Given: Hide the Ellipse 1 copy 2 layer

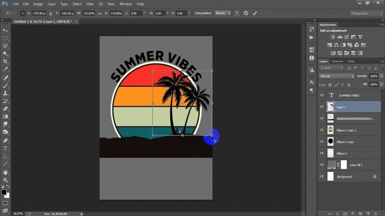Looking at the screenshot, I should tap(322, 130).
